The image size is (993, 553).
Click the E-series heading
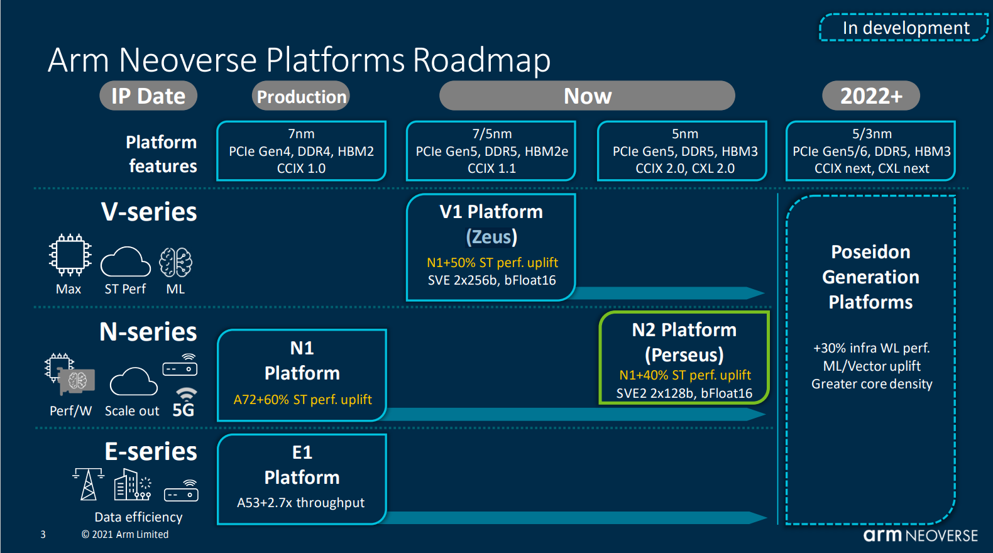[x=151, y=452]
